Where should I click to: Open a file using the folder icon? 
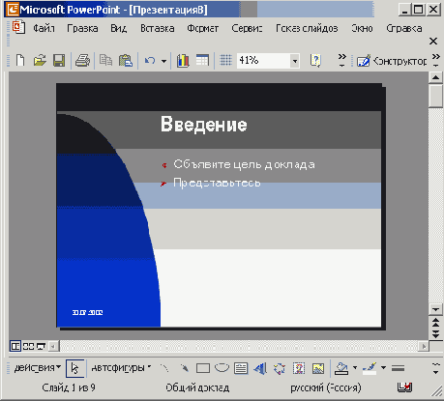tap(40, 60)
